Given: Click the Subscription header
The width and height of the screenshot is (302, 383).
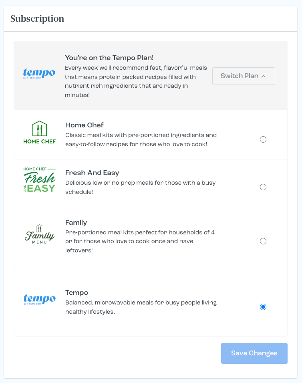Looking at the screenshot, I should point(37,18).
